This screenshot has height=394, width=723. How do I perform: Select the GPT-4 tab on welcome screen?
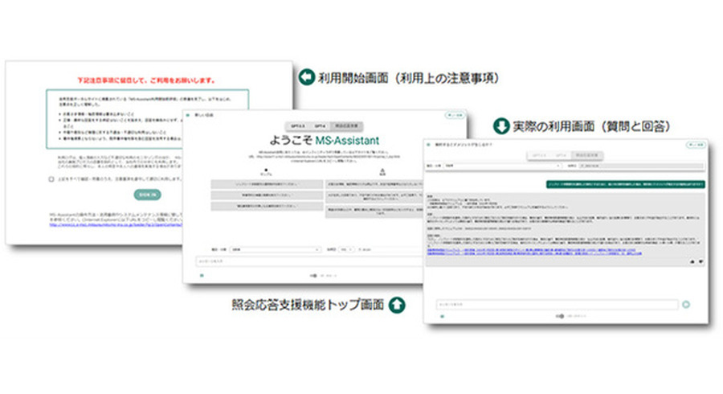point(320,125)
